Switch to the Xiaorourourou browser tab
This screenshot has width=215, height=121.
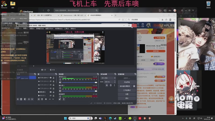[x=73, y=15]
